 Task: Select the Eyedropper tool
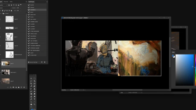click(31, 86)
